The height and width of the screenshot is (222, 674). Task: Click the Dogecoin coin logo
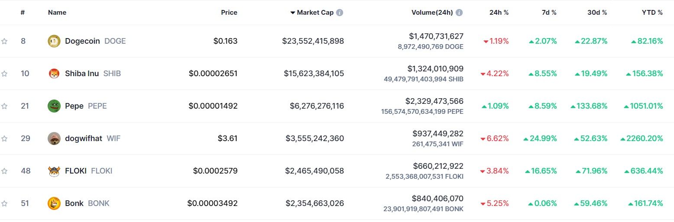(54, 41)
